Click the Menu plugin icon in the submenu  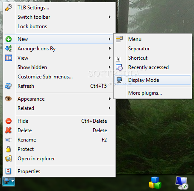pyautogui.click(x=119, y=39)
